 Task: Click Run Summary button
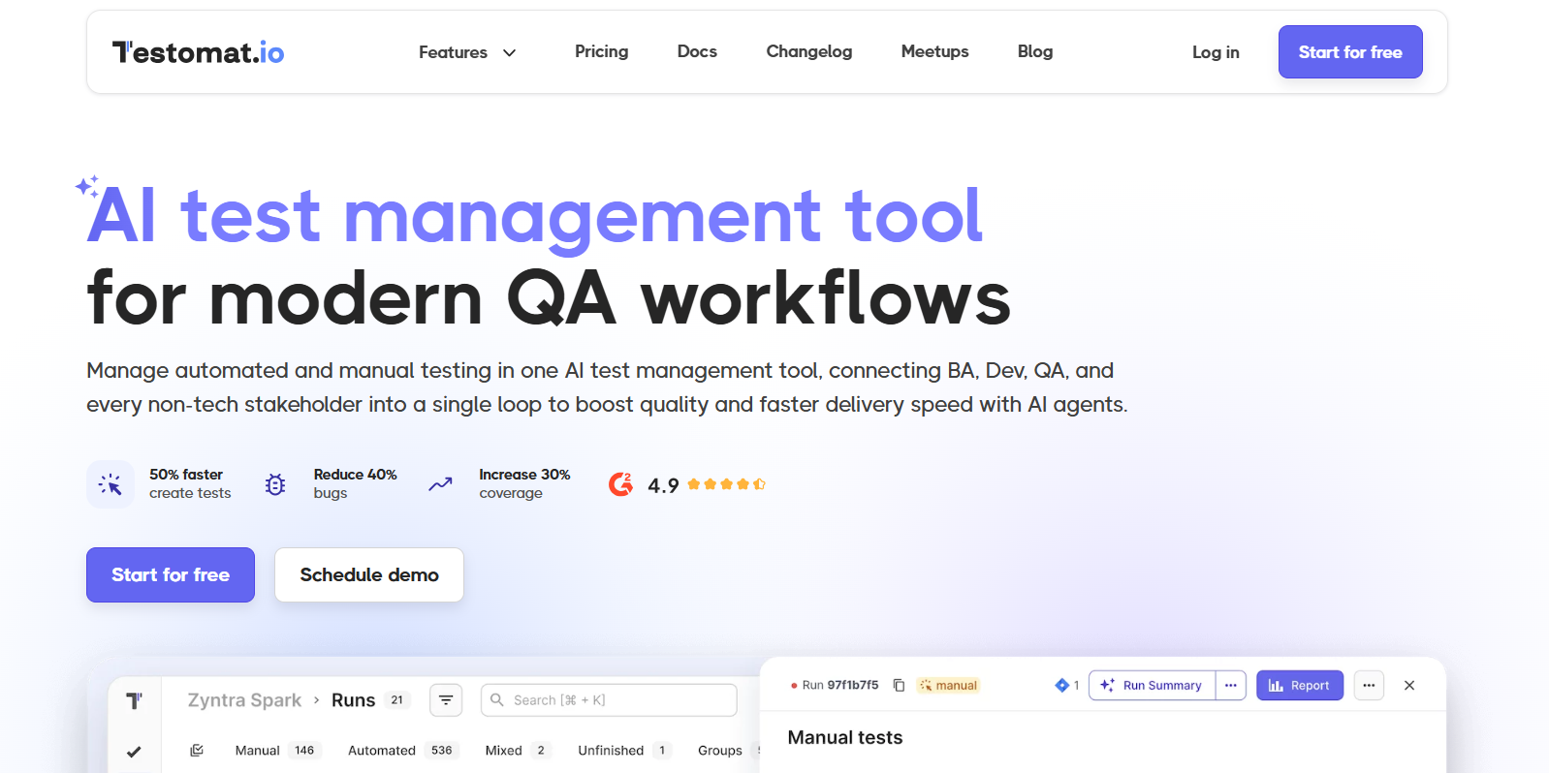1152,685
